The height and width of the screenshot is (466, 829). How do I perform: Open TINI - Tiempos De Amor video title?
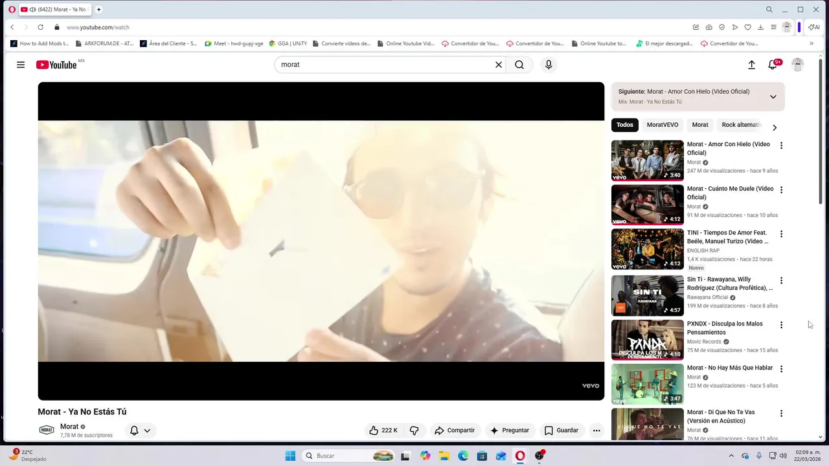click(728, 237)
